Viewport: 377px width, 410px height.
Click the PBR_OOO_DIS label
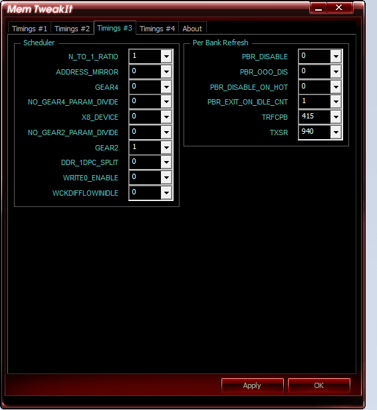tap(264, 72)
